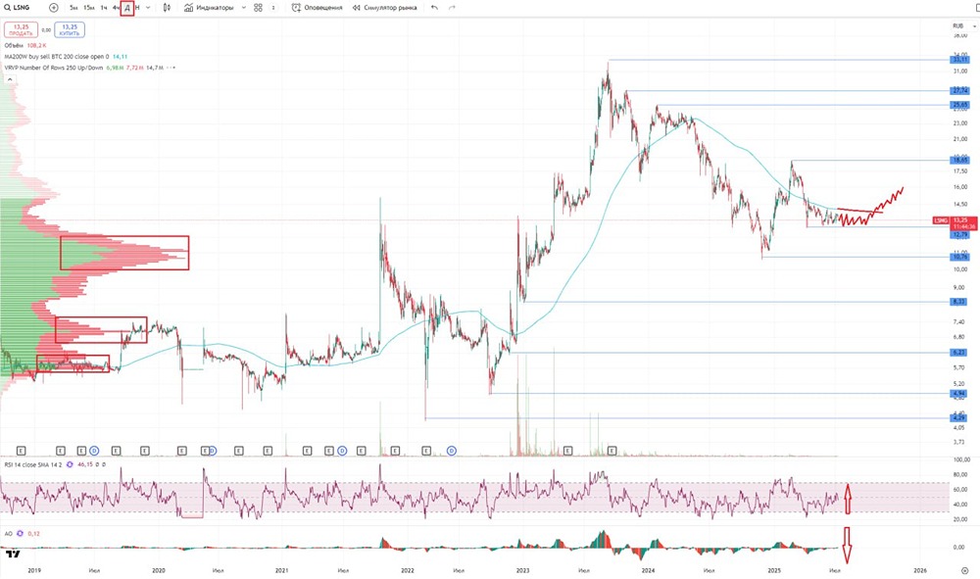Viewport: 980px width, 579px height.
Task: Select MA200W buy sell BTC indicator legend
Action: pos(56,56)
